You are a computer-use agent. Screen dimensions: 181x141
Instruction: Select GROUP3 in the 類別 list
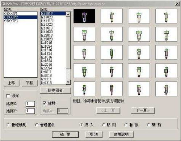click(x=21, y=21)
